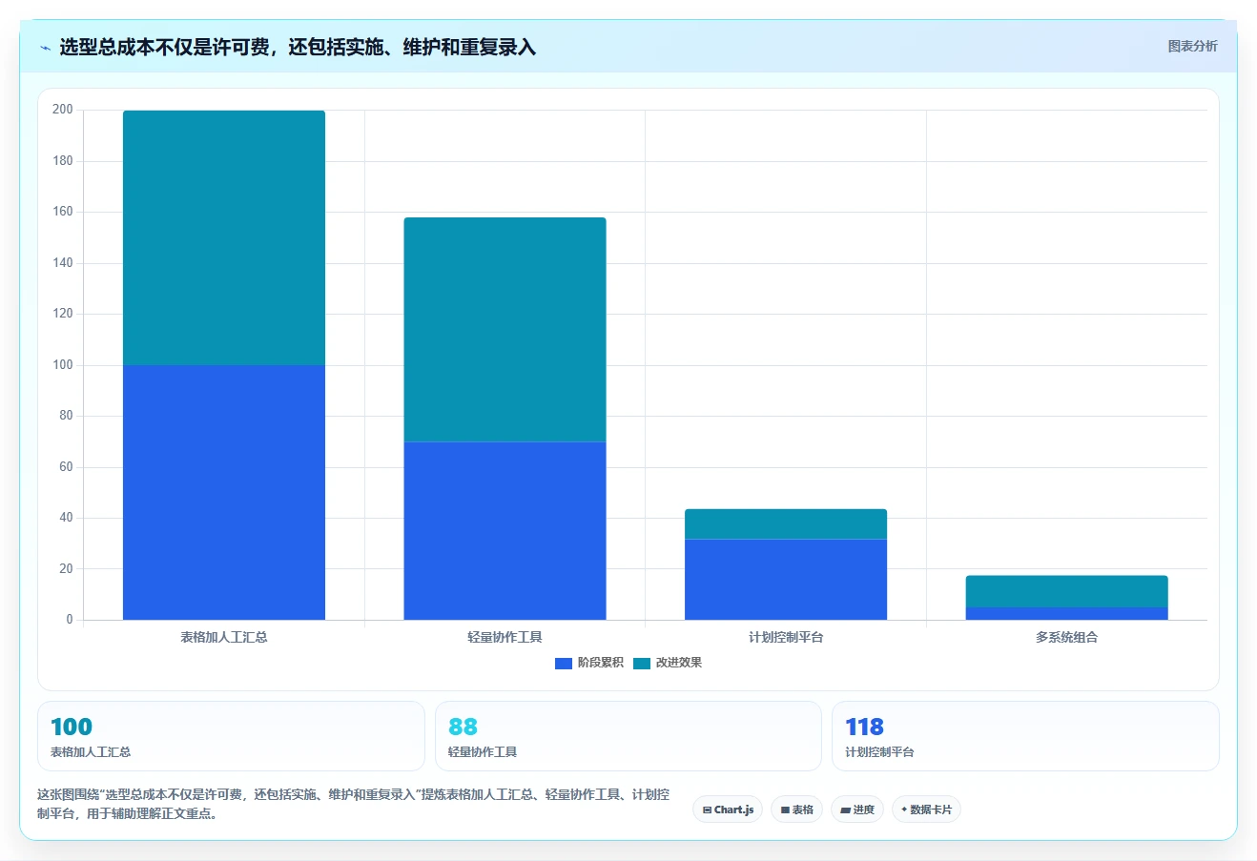Select the 88 轻量协作工具 stat card

(x=628, y=736)
